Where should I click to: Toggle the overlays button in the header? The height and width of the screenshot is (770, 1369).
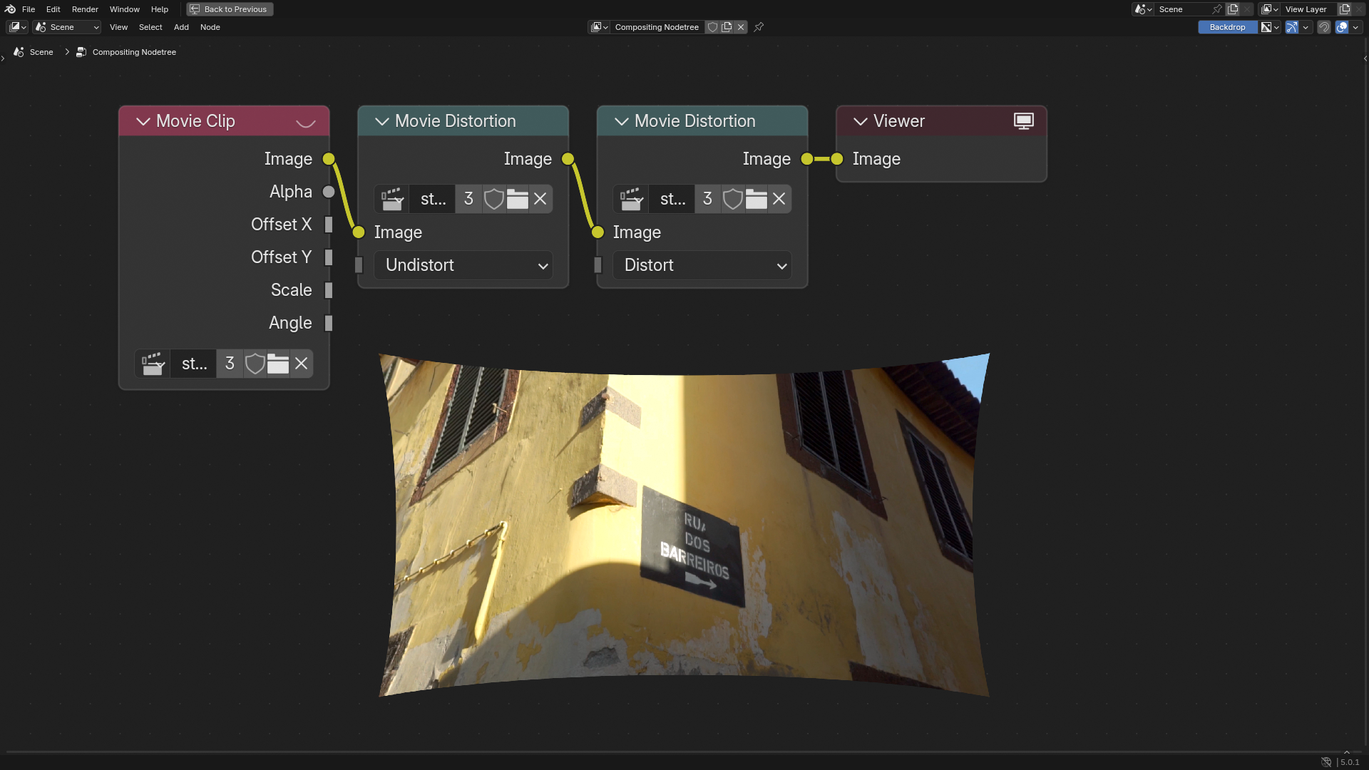click(x=1342, y=27)
